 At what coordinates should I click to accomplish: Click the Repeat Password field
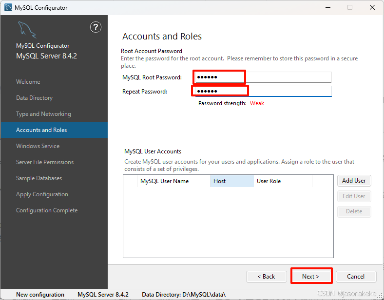262,92
